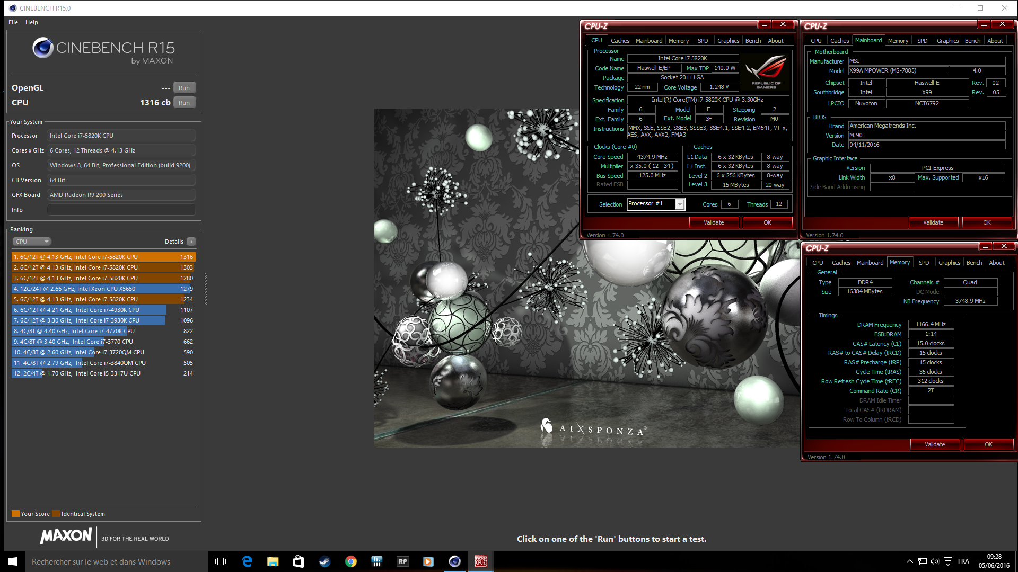Screen dimensions: 1018x572
Task: Open Cinebench File menu
Action: point(13,22)
